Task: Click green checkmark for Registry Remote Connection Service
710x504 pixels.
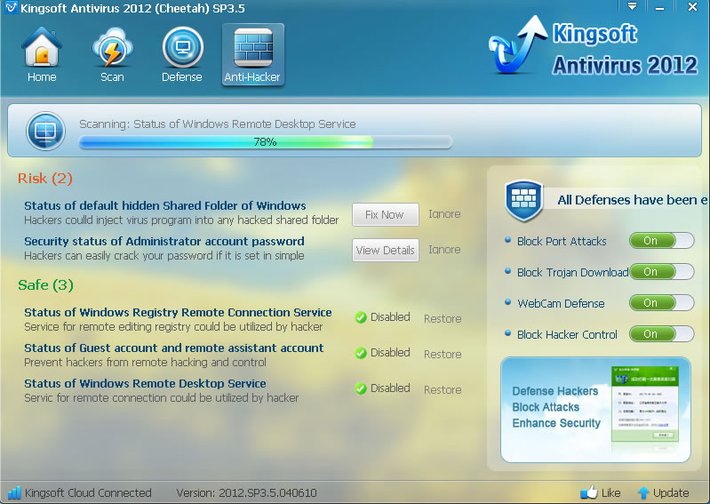Action: (361, 317)
